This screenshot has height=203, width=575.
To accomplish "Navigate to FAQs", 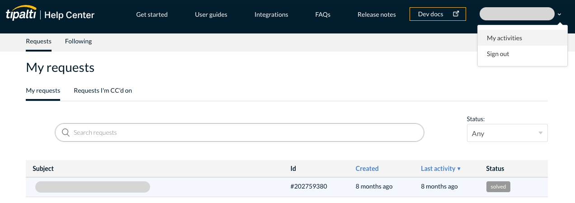I will (323, 14).
